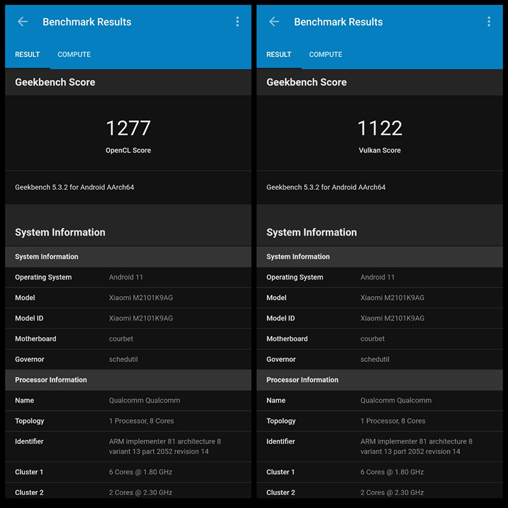Click '1 Processor, 8 Cores' in OpenCL panel
Image resolution: width=508 pixels, height=508 pixels.
[x=141, y=421]
